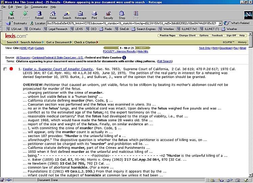Tick the checkbox for result 1

pyautogui.click(x=5, y=69)
